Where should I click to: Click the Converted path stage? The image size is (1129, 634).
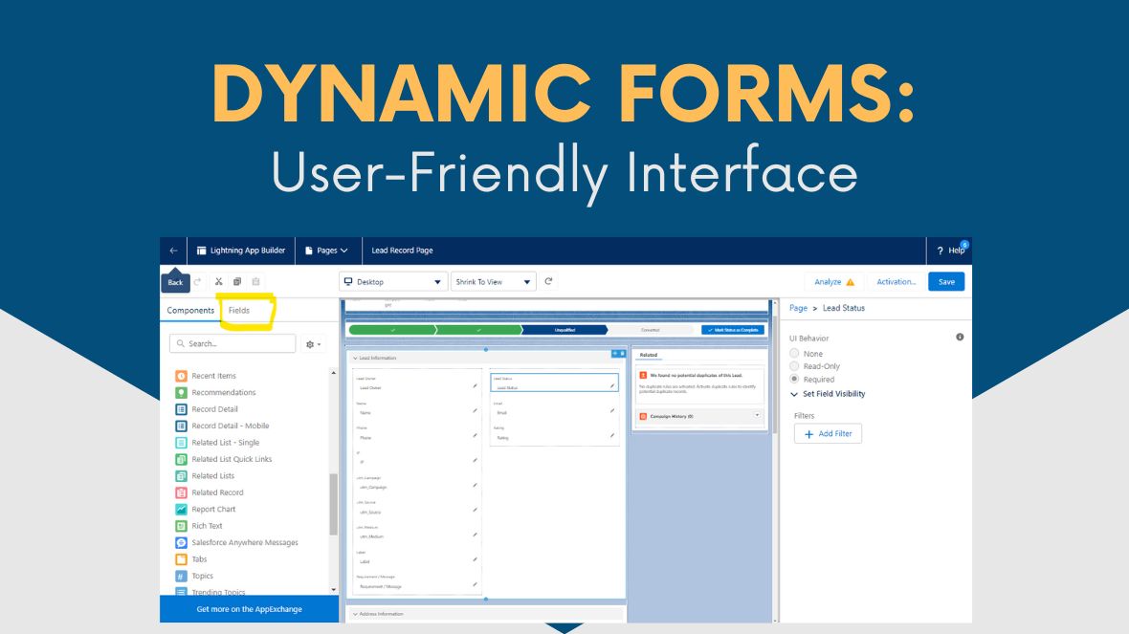click(x=651, y=330)
